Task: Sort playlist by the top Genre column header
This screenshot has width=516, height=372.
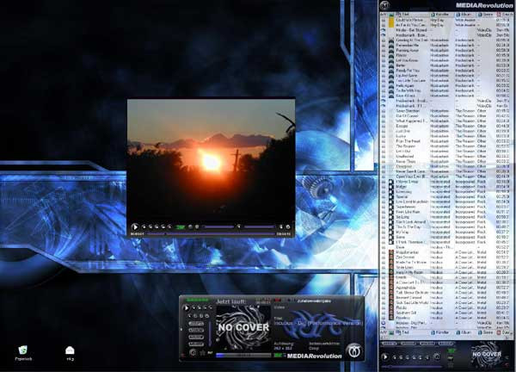Action: tap(485, 15)
